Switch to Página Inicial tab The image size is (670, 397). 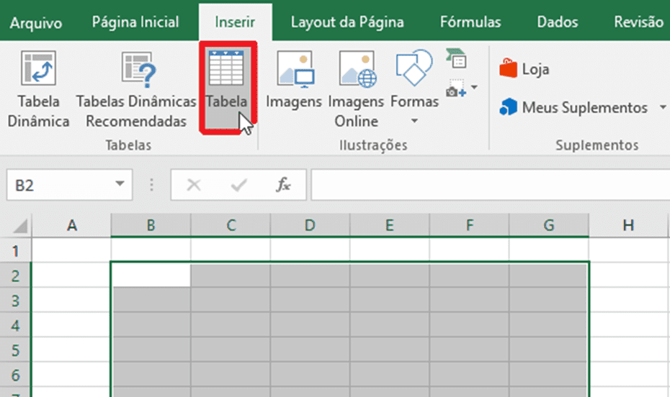pos(135,22)
